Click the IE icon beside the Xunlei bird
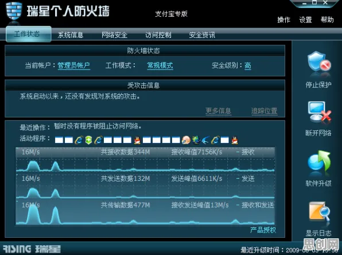 (x=215, y=140)
